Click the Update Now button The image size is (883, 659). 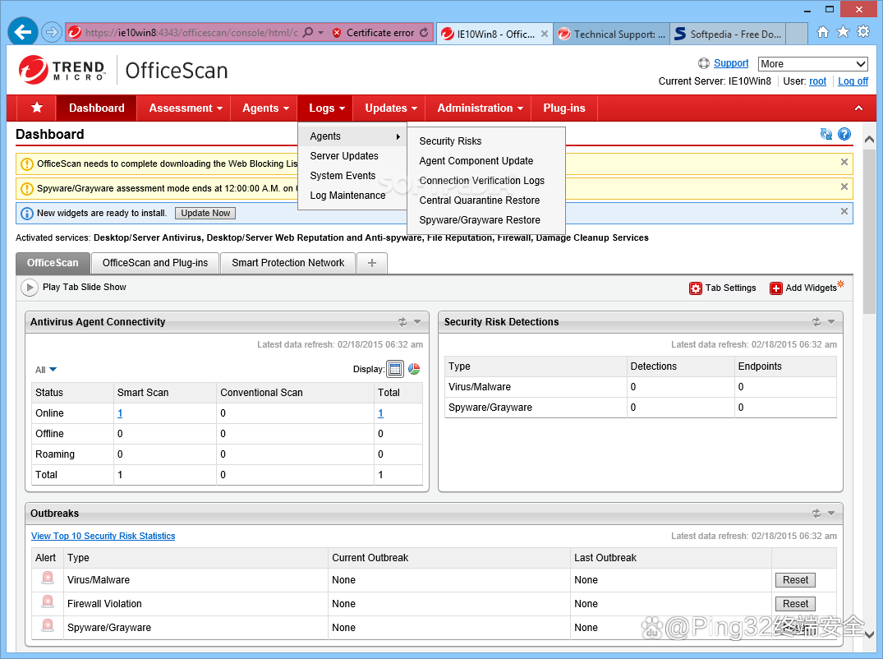click(205, 213)
